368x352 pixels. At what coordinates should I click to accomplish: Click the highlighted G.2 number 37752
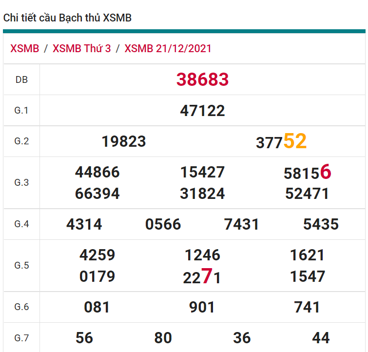pos(281,142)
